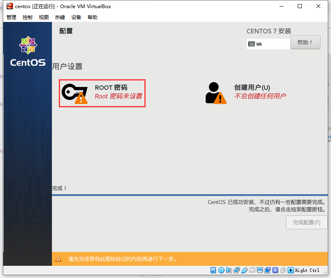Click the hard disk activity status icon
This screenshot has height=278, width=331.
(213, 270)
